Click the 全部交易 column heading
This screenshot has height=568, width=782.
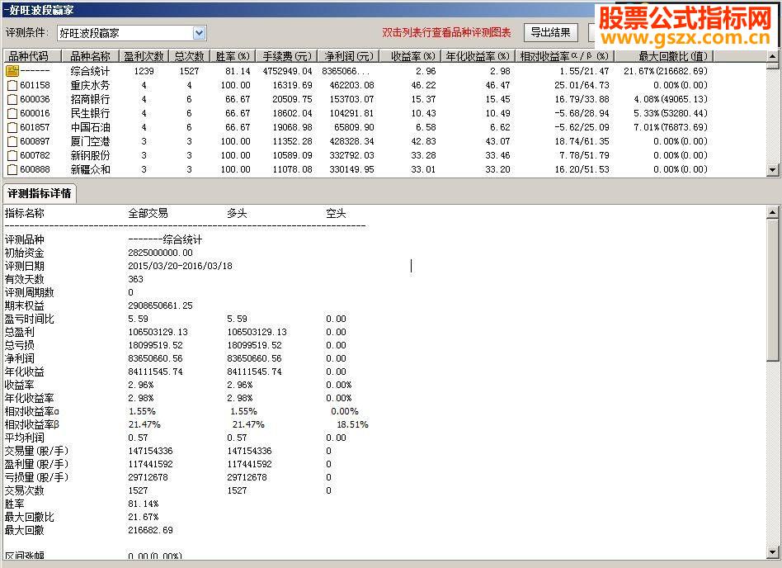pos(148,214)
